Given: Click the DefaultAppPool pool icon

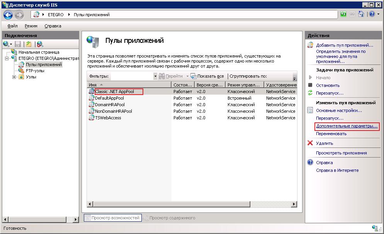Looking at the screenshot, I should 91,98.
